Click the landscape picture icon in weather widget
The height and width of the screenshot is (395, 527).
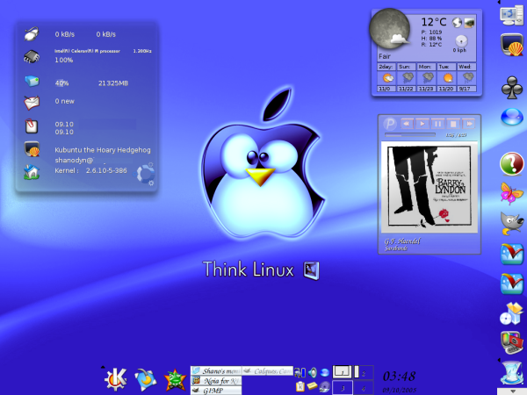(469, 23)
